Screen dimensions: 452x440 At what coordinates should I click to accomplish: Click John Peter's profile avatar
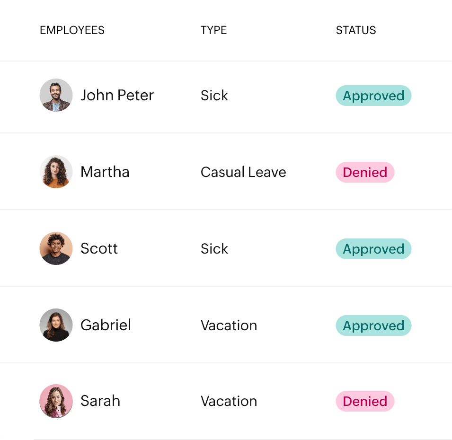56,95
